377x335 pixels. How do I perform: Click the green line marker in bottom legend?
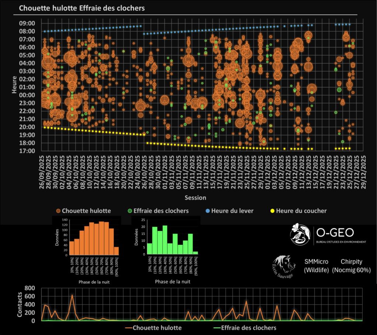218,328
